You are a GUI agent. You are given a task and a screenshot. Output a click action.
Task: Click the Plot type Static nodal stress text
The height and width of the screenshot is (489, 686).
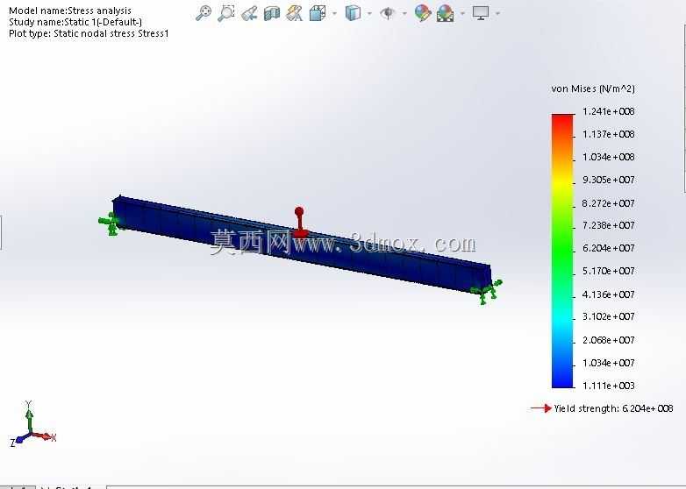pyautogui.click(x=89, y=33)
